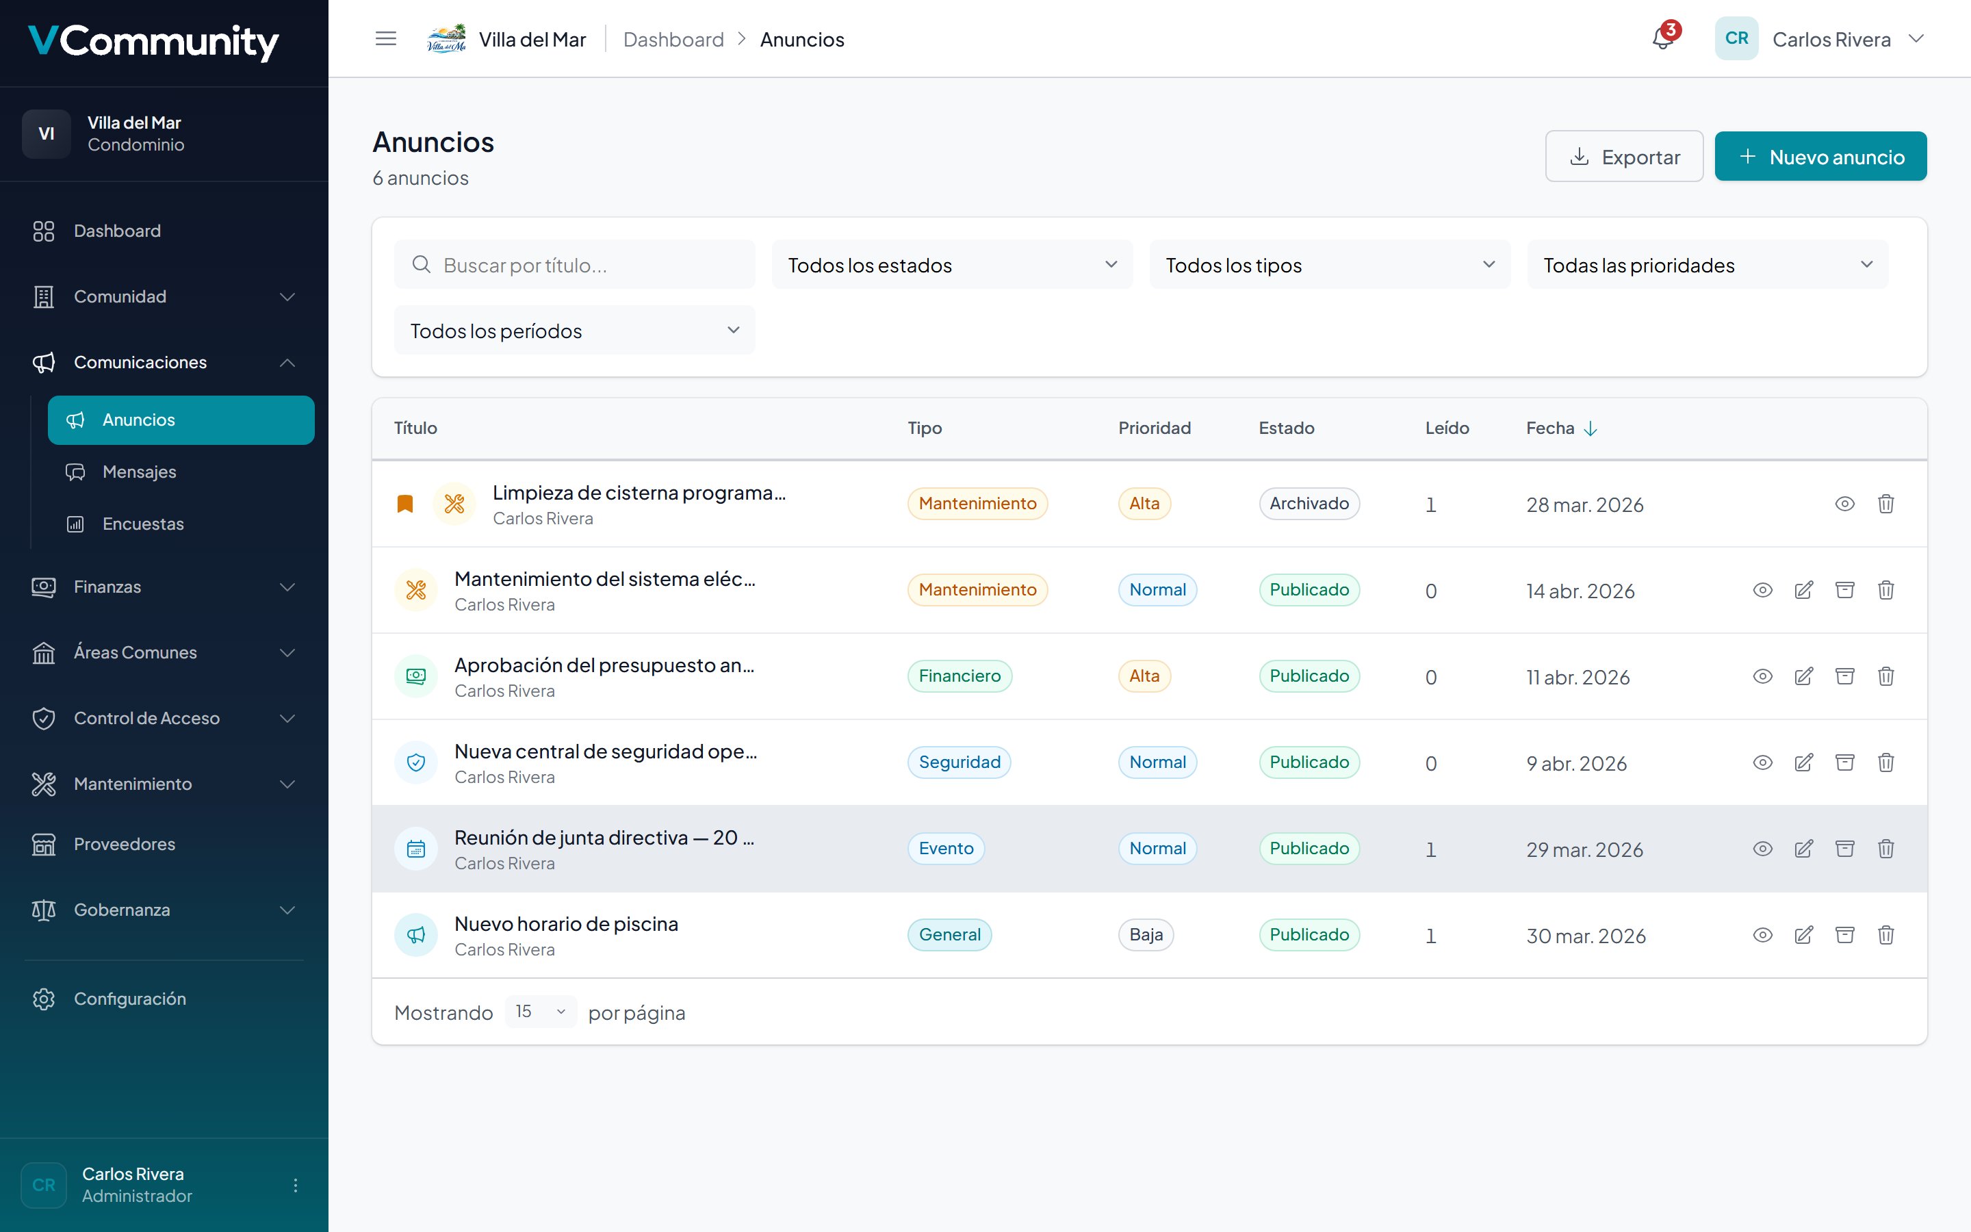Select Anuncios in the sidebar
This screenshot has width=1971, height=1232.
[181, 420]
